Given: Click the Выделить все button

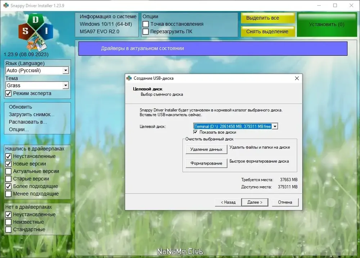Looking at the screenshot, I should point(268,18).
